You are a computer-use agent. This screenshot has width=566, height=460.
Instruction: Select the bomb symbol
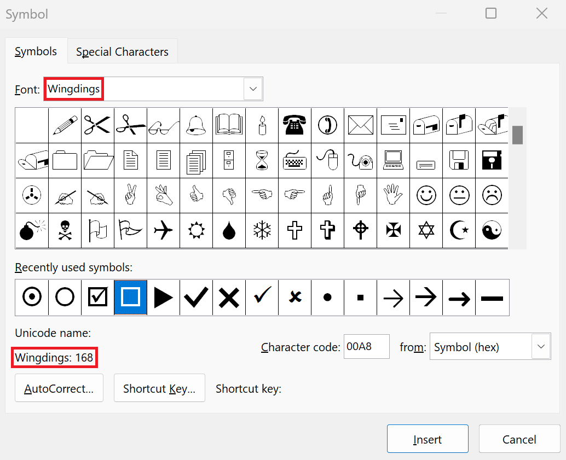(32, 230)
